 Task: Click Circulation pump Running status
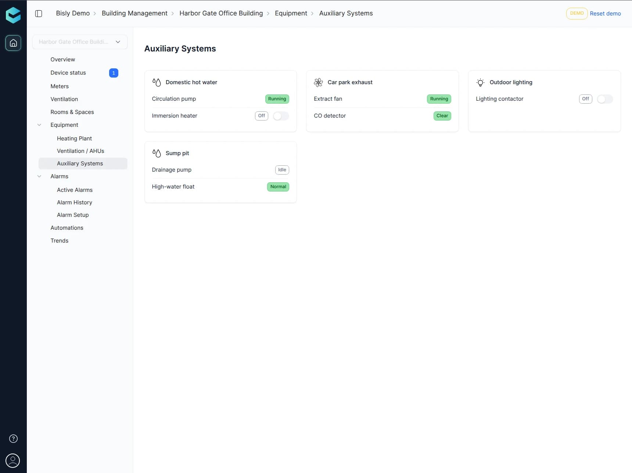(277, 99)
